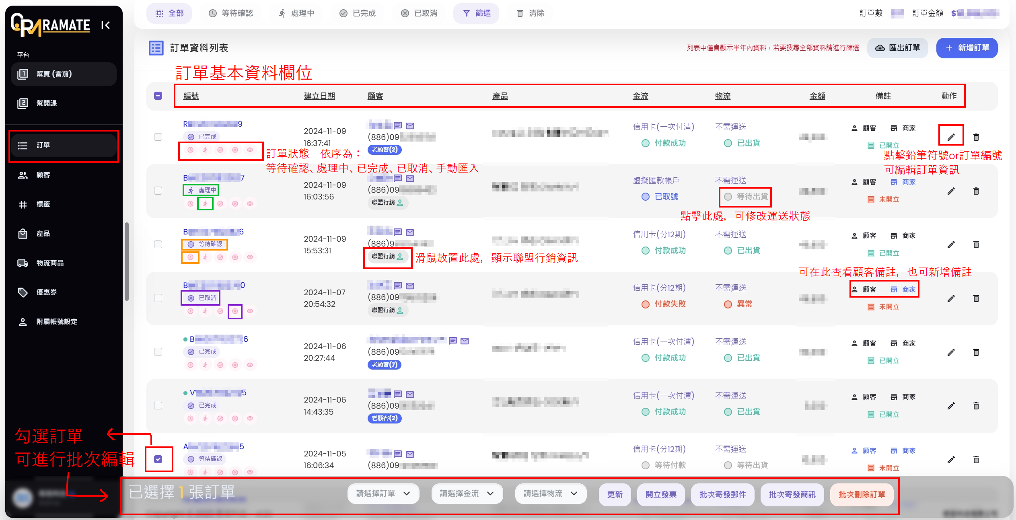Click trash icon on the cancelled order row
The height and width of the screenshot is (520, 1016).
976,298
